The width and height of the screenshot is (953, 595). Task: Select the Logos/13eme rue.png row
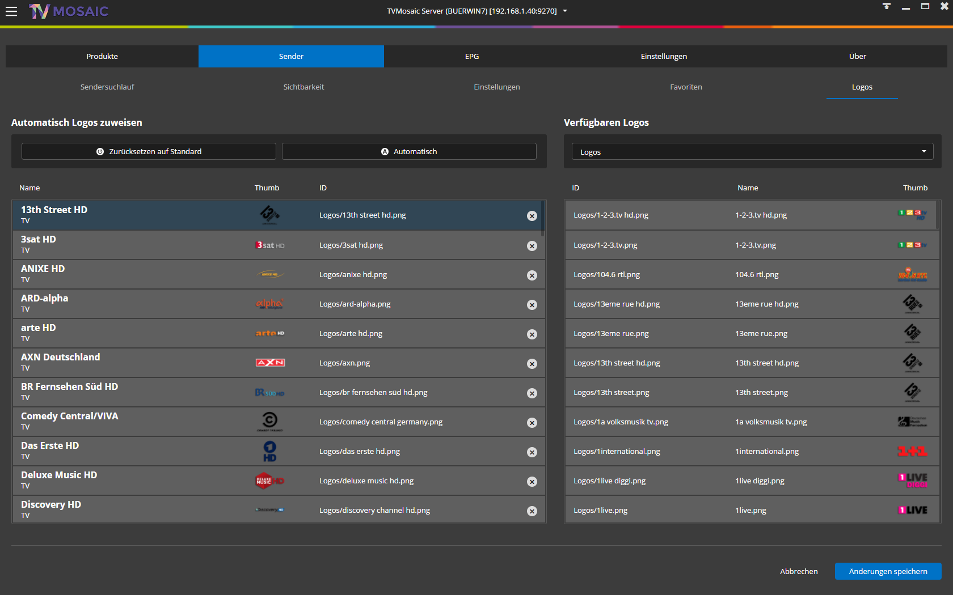pyautogui.click(x=752, y=333)
